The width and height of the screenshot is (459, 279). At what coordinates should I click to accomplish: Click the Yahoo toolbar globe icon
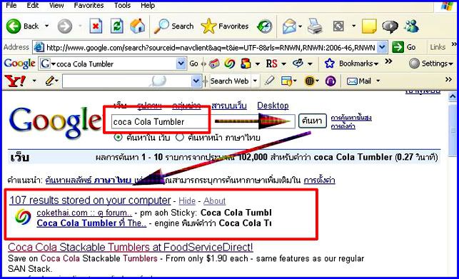point(309,81)
